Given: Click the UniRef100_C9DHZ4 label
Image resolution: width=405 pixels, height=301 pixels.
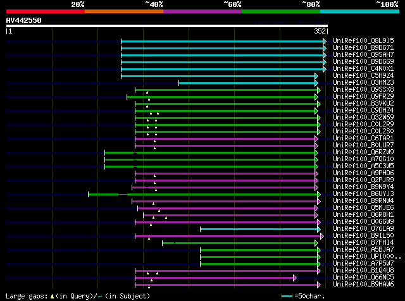Looking at the screenshot, I should (x=363, y=111).
